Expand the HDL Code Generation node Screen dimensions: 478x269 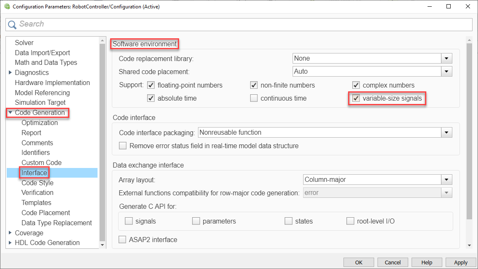(10, 243)
